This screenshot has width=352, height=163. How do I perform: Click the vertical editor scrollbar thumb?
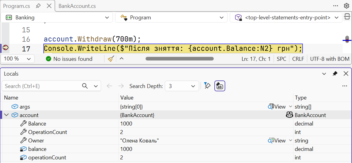click(347, 39)
